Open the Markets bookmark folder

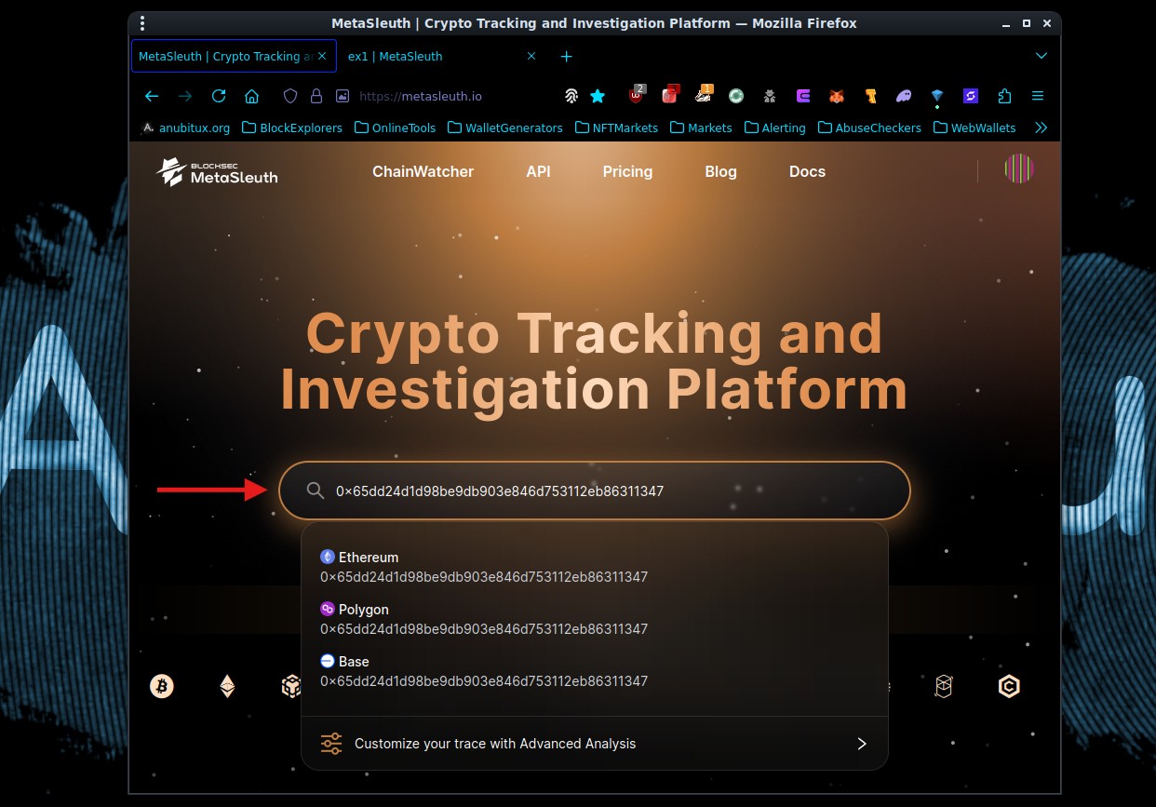pos(701,128)
